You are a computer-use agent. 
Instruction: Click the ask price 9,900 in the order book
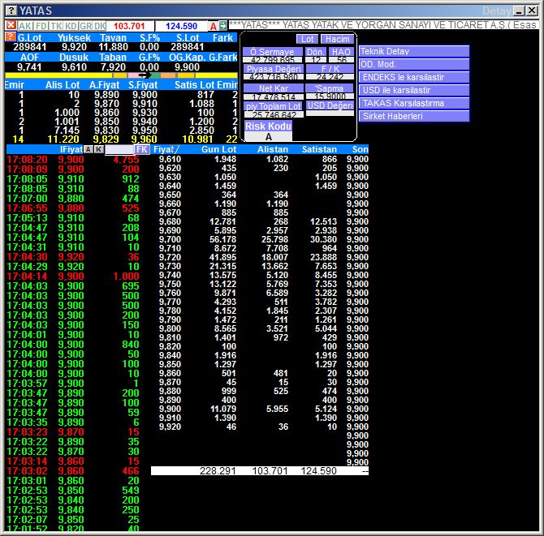click(x=145, y=95)
